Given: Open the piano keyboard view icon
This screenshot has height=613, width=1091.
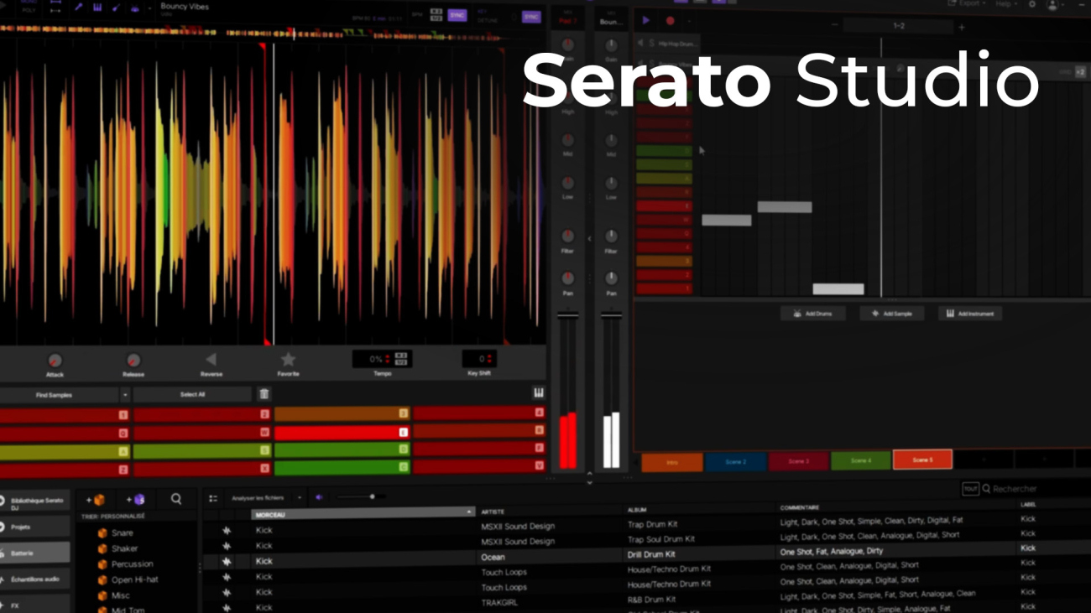Looking at the screenshot, I should coord(538,393).
